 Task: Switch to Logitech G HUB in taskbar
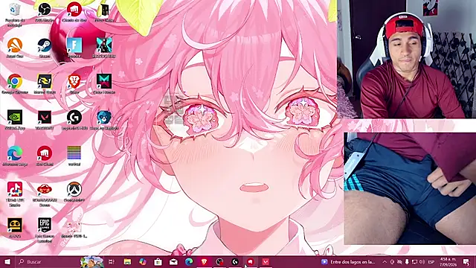235,261
